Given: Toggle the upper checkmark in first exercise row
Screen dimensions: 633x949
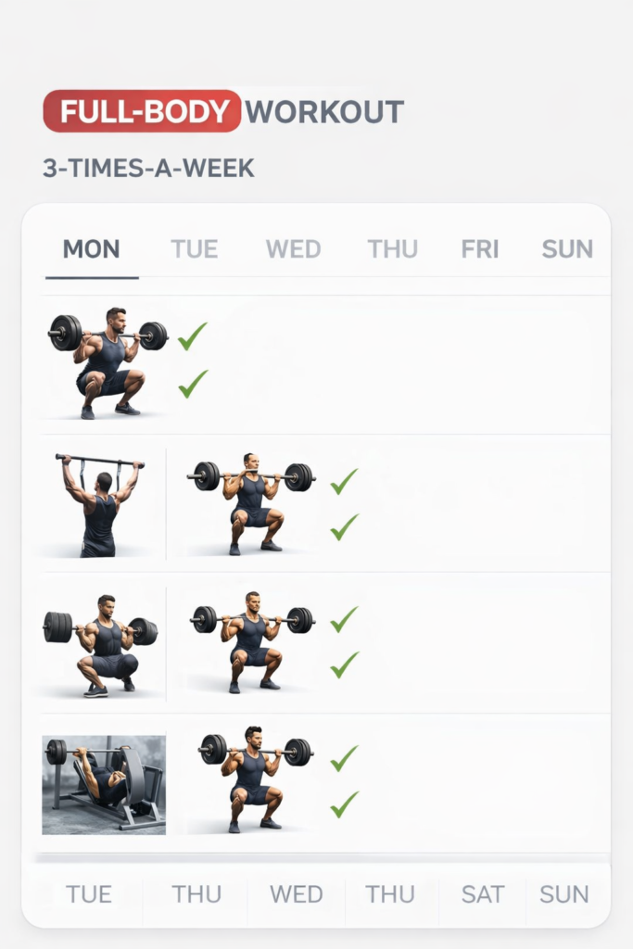Looking at the screenshot, I should click(193, 336).
